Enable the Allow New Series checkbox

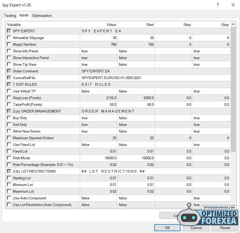point(9,131)
